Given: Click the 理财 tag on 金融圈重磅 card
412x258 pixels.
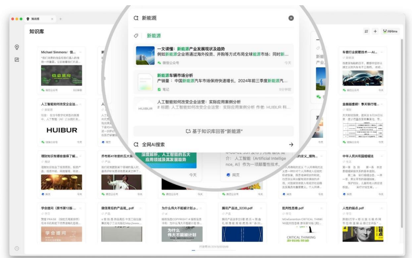Looking at the screenshot, I should coord(347,109).
